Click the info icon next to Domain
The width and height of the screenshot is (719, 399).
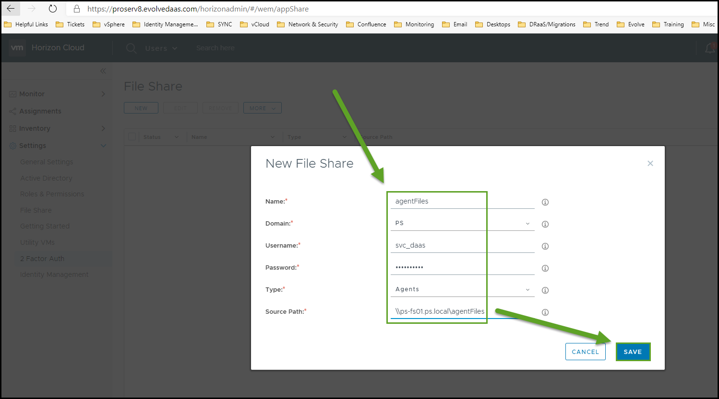click(545, 224)
